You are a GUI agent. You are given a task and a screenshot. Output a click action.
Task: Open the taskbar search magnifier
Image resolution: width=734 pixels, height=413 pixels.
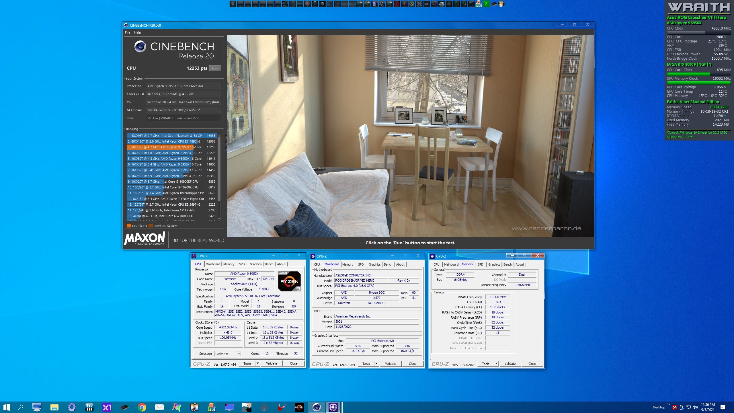pyautogui.click(x=21, y=407)
